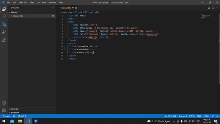
Task: Open the Maps app from taskbar
Action: (36, 121)
